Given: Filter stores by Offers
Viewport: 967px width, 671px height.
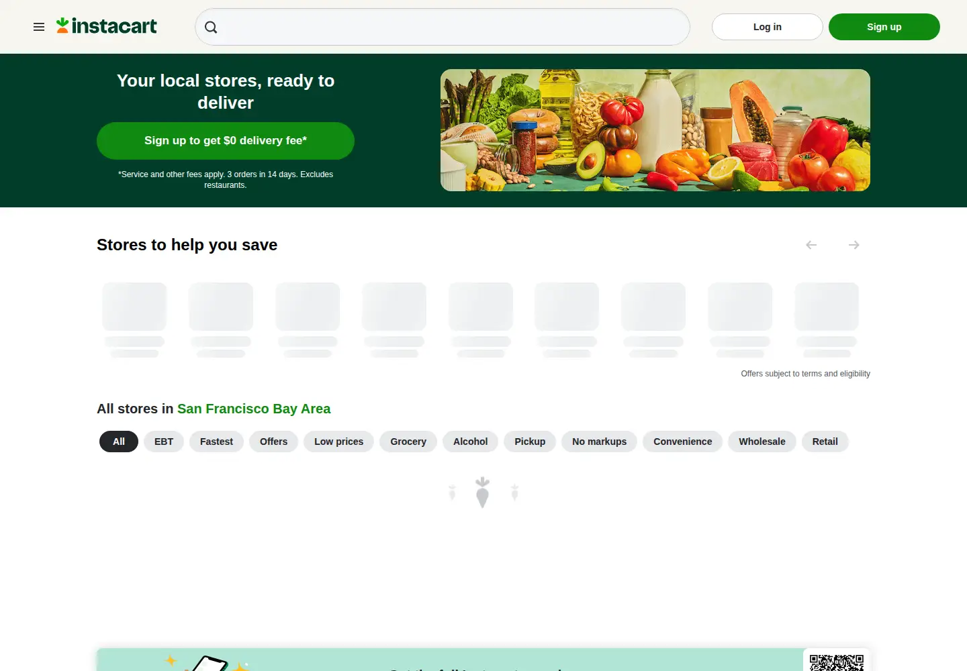Looking at the screenshot, I should click(273, 442).
